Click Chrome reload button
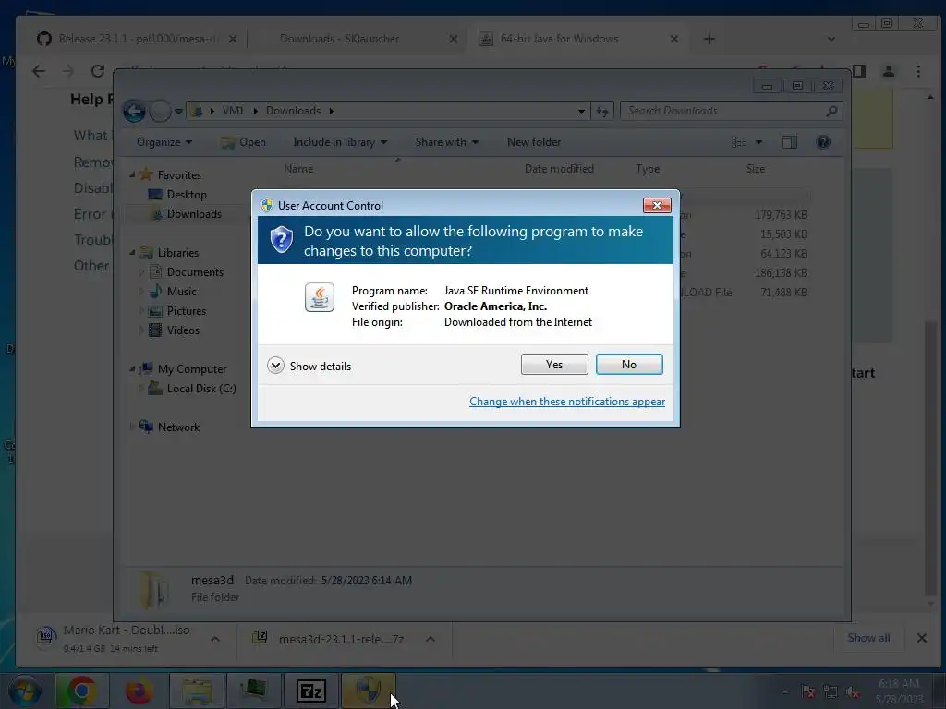The height and width of the screenshot is (709, 946). pos(98,71)
